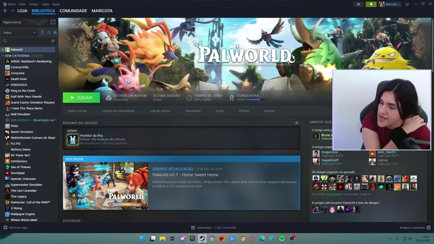Open Spotify from the taskbar

coord(282,239)
